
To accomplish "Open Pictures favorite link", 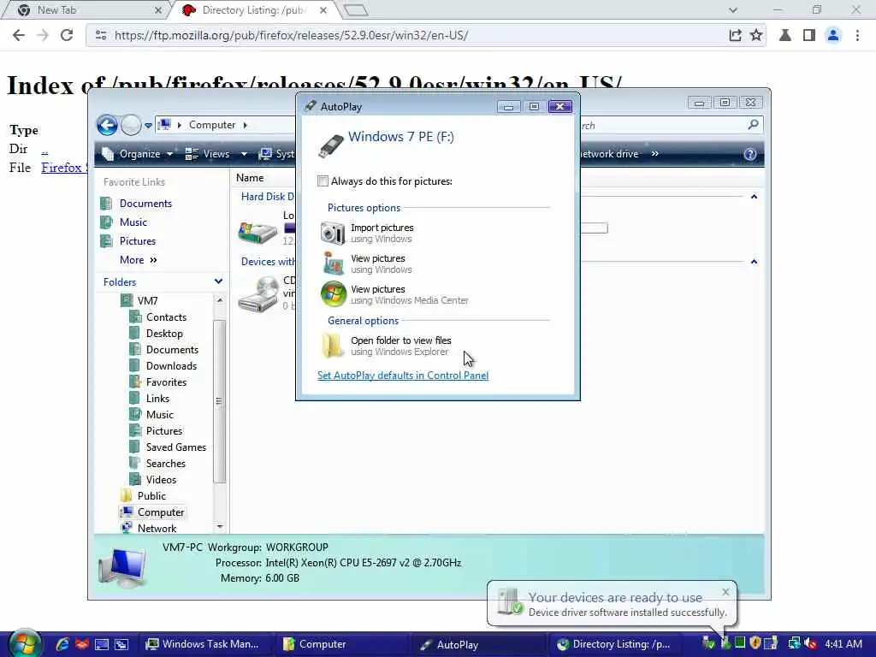I will (x=138, y=240).
